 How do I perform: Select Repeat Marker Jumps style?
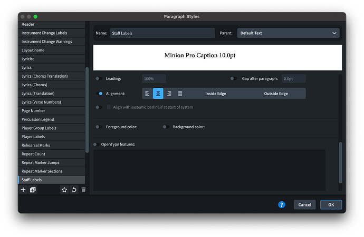(52, 162)
